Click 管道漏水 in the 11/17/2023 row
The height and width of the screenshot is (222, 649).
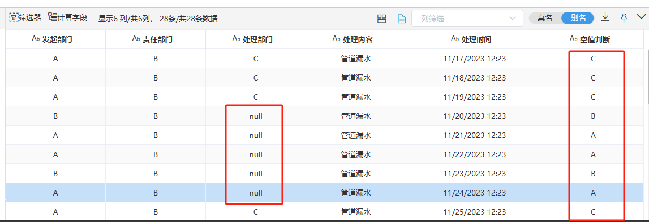(x=356, y=59)
